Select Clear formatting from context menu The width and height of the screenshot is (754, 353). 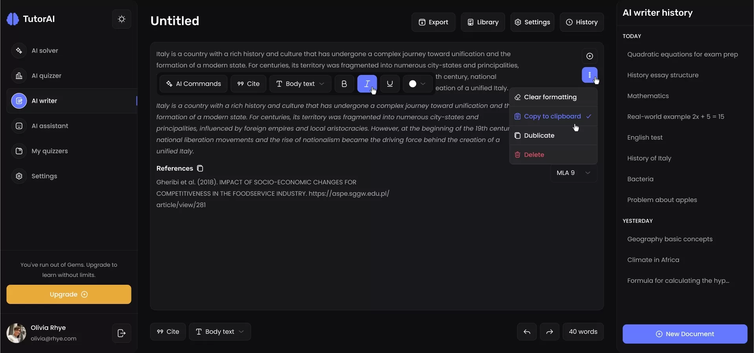pos(550,97)
